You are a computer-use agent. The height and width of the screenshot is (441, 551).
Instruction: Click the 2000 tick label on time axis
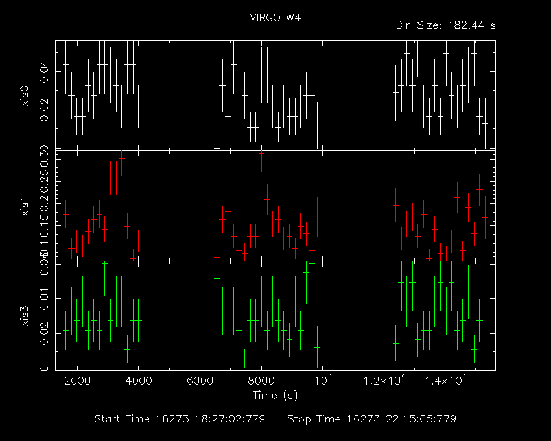click(77, 381)
